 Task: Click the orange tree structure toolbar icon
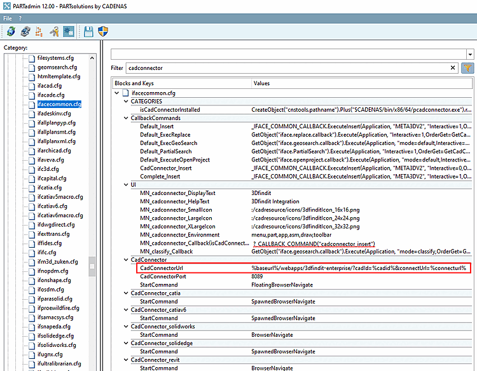(40, 31)
